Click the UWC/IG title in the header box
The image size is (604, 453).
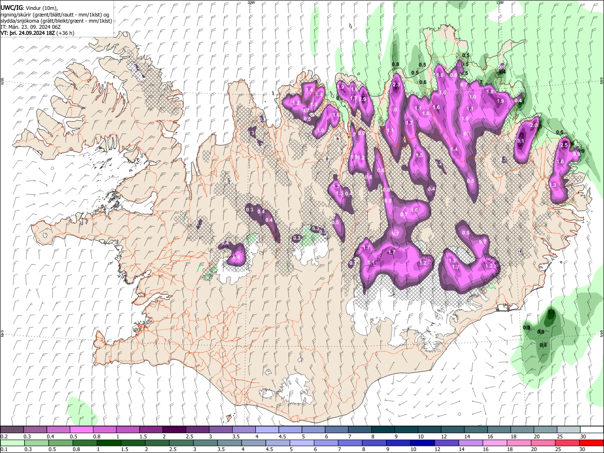12,8
